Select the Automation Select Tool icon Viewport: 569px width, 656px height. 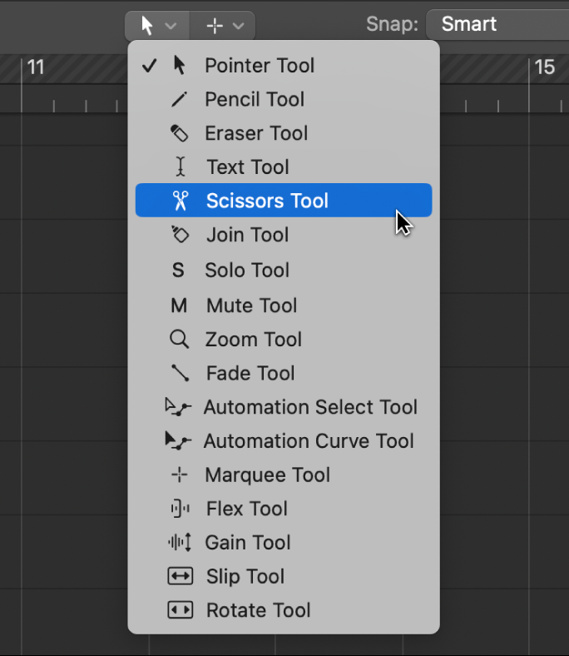click(178, 406)
